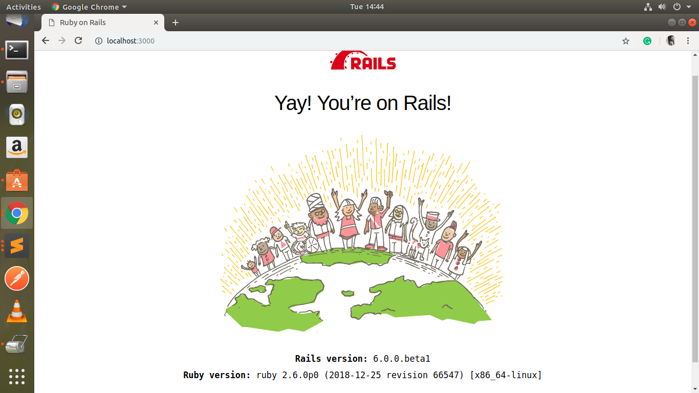
Task: Click the network status icon
Action: pos(648,7)
